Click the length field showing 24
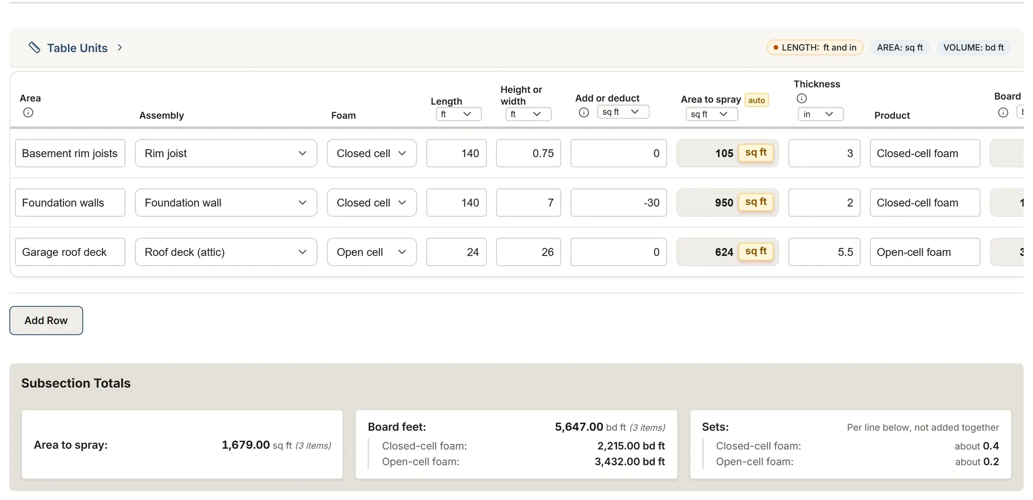This screenshot has width=1033, height=500. tap(457, 252)
